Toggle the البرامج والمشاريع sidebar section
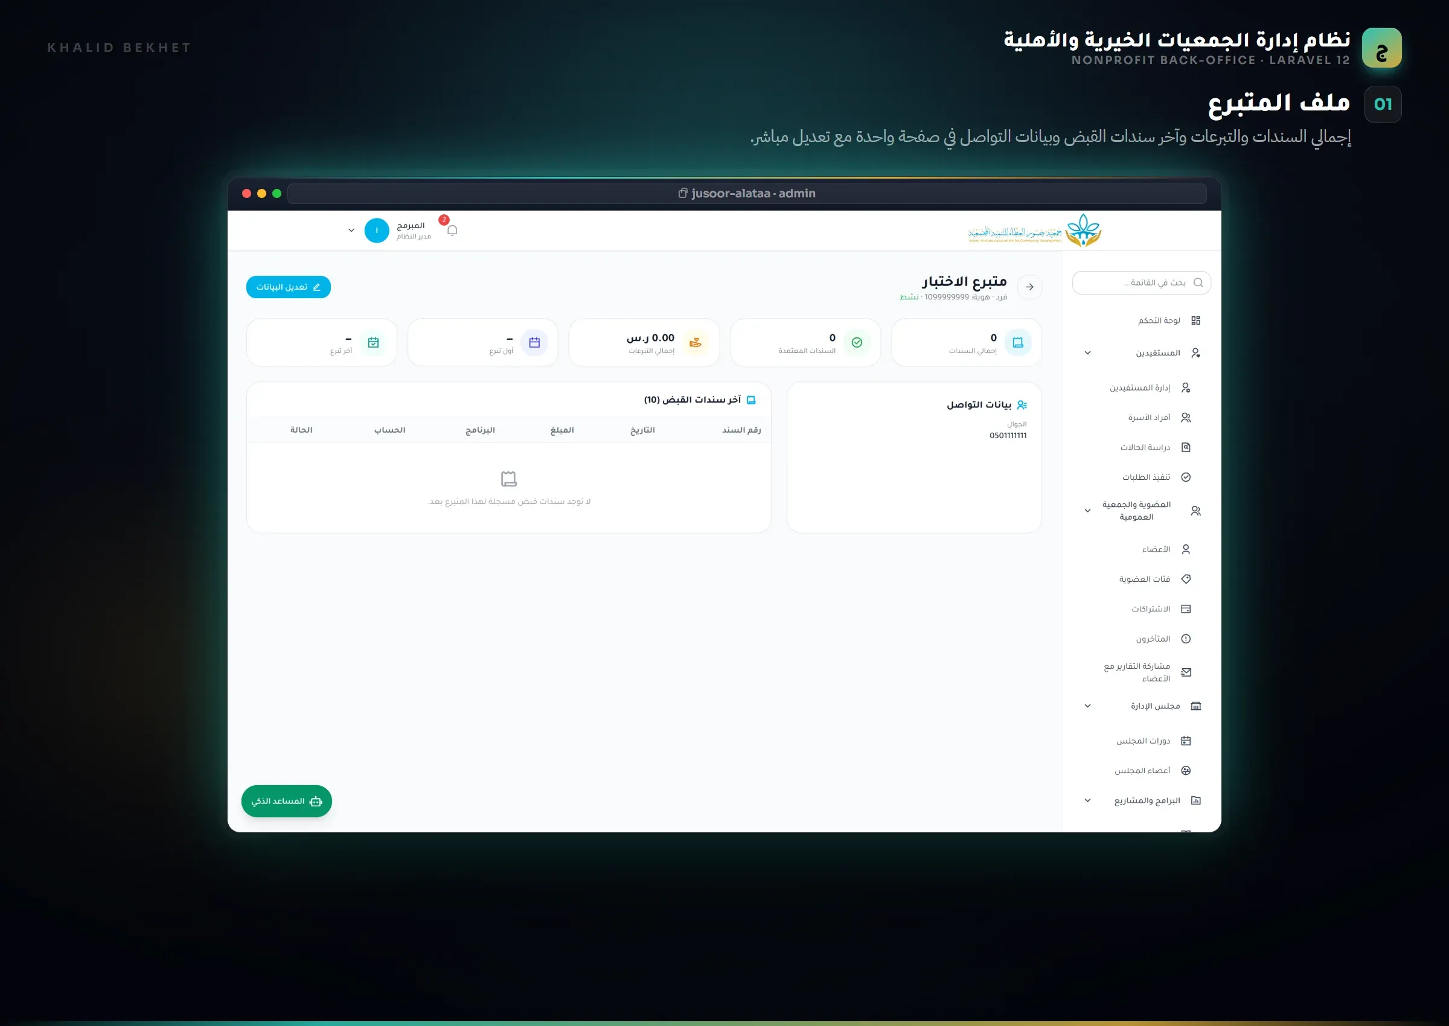Image resolution: width=1449 pixels, height=1026 pixels. point(1087,800)
